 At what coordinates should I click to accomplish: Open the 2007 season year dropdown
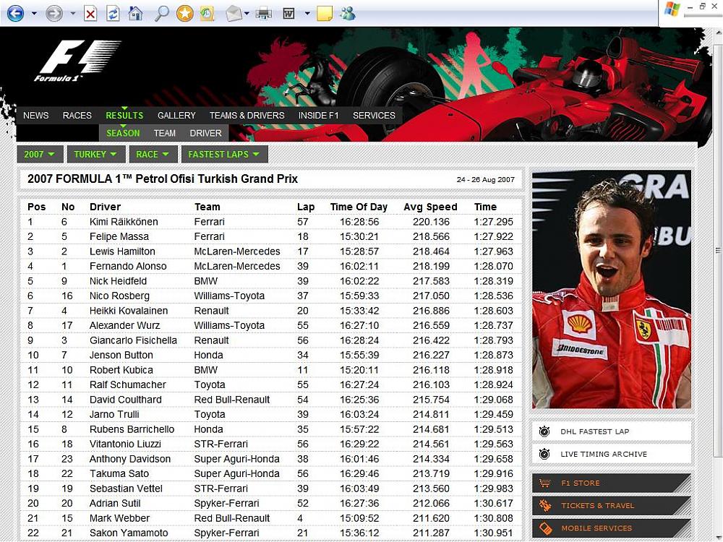point(39,154)
